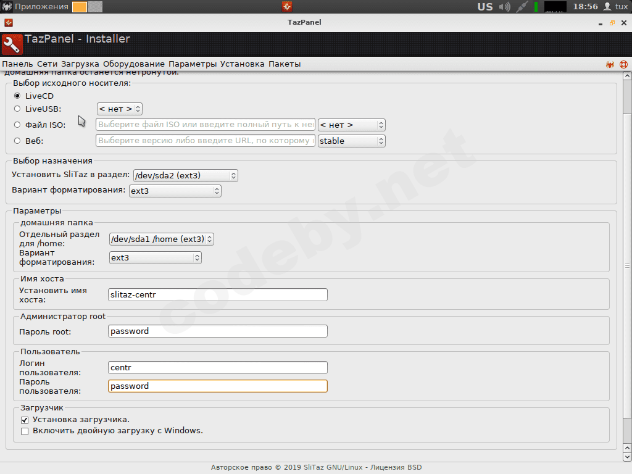Toggle the Установка загрузчика checkbox

pos(25,420)
